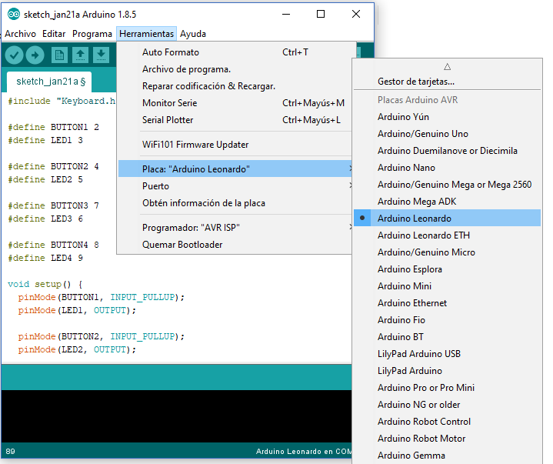The width and height of the screenshot is (553, 464).
Task: Open the Archivo menu
Action: 21,34
